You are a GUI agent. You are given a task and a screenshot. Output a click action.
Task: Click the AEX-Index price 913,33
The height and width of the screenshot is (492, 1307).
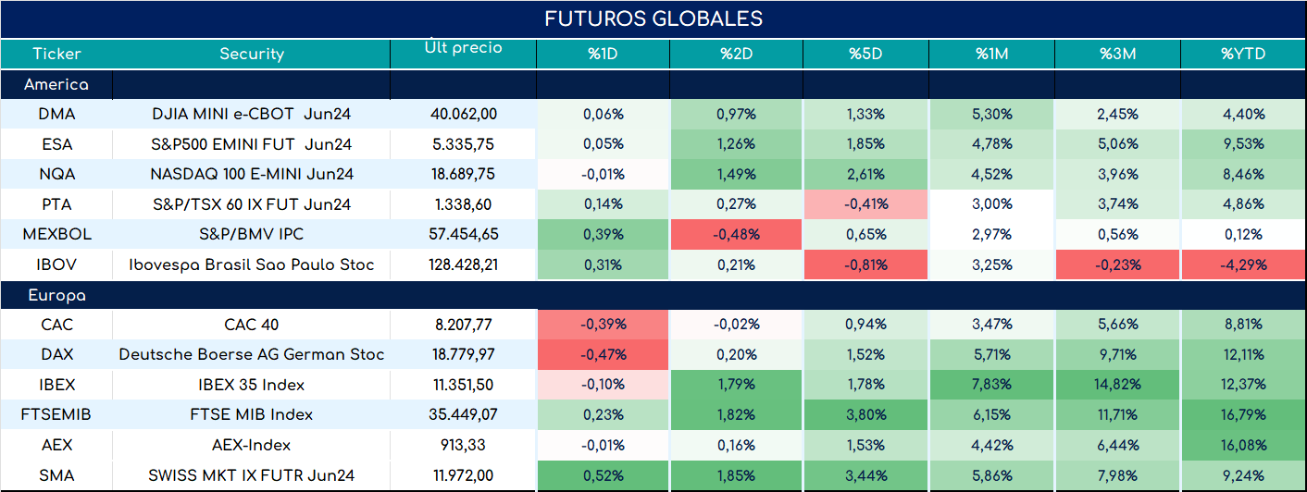point(463,445)
